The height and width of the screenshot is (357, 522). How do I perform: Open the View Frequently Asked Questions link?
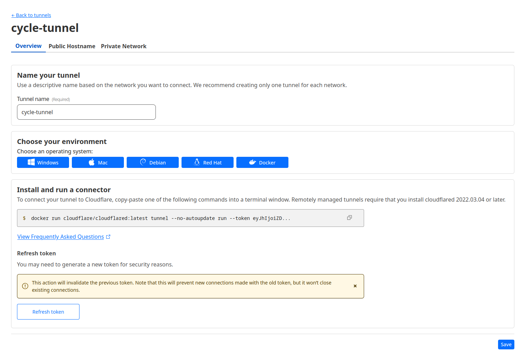(61, 237)
